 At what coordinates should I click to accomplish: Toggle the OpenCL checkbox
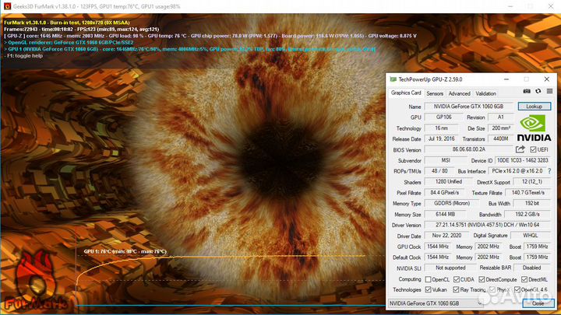427,279
